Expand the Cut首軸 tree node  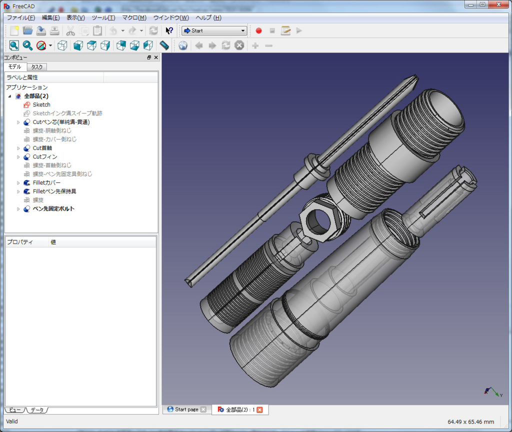click(x=18, y=148)
